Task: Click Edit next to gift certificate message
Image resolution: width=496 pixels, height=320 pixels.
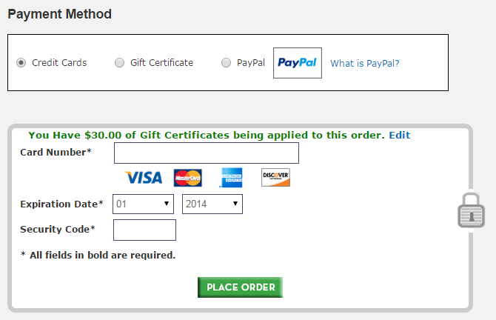Action: 400,135
